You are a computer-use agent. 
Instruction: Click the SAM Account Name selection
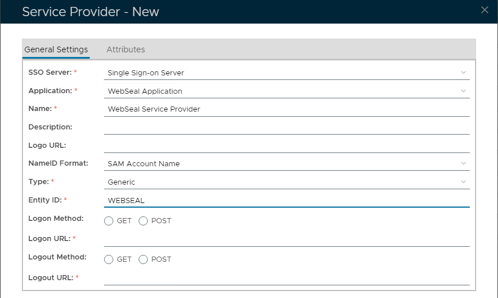[144, 163]
